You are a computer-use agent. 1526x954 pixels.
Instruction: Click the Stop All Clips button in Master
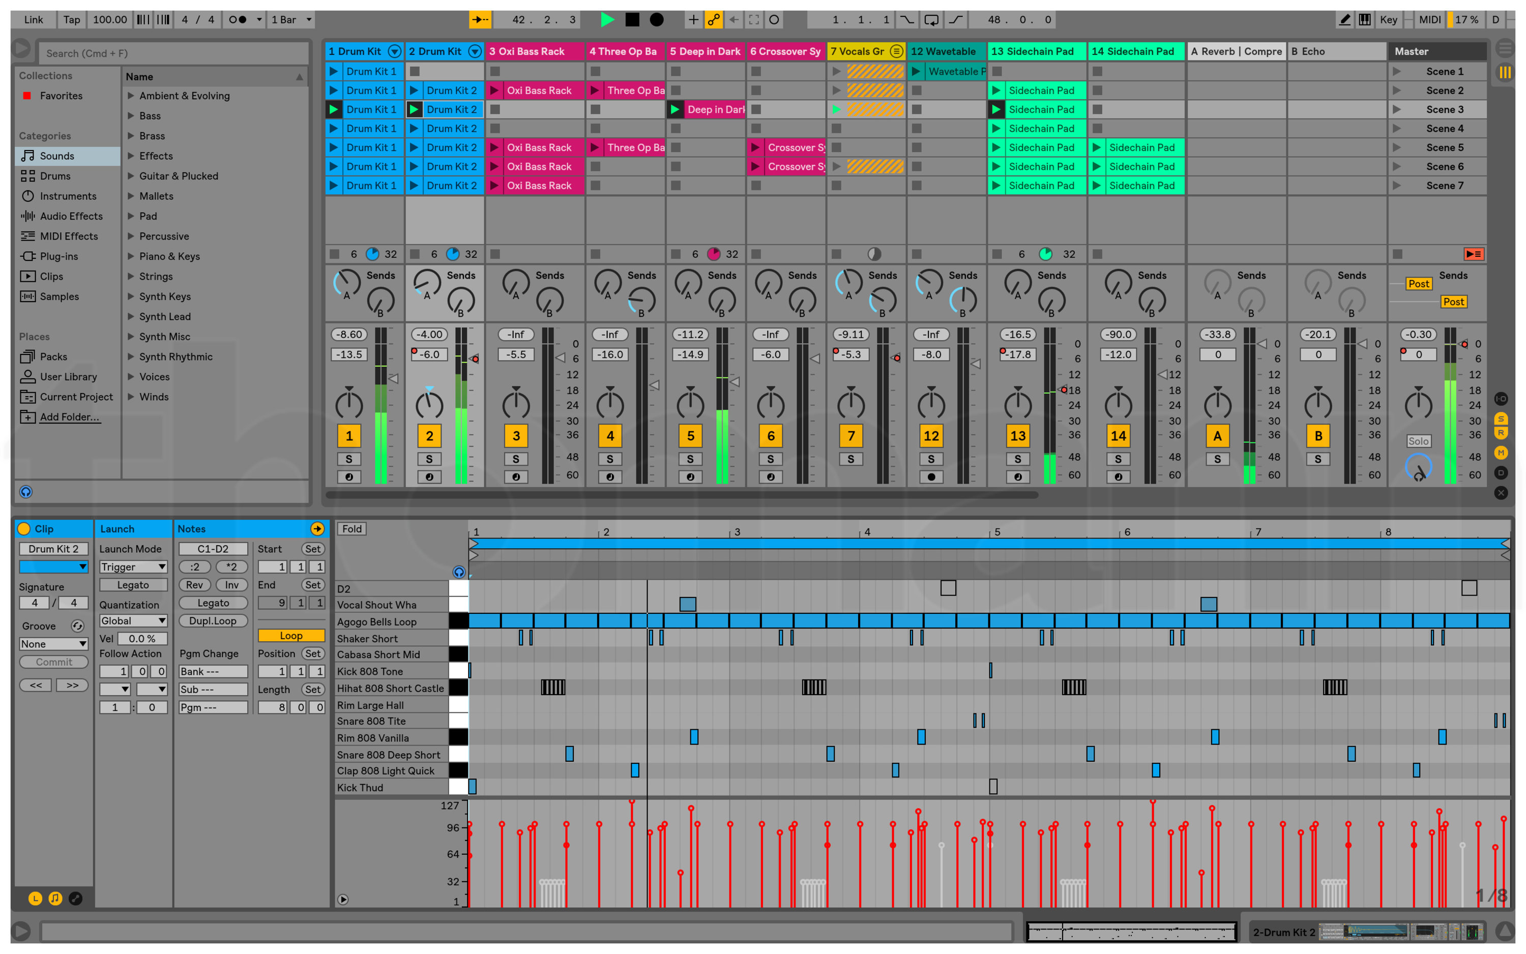point(1397,254)
